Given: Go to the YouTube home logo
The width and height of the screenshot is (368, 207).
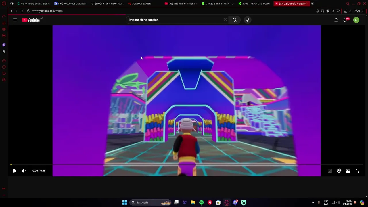Looking at the screenshot, I should [x=31, y=20].
